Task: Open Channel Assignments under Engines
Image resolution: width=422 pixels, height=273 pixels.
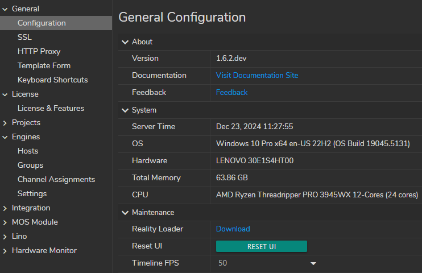Action: pyautogui.click(x=56, y=180)
